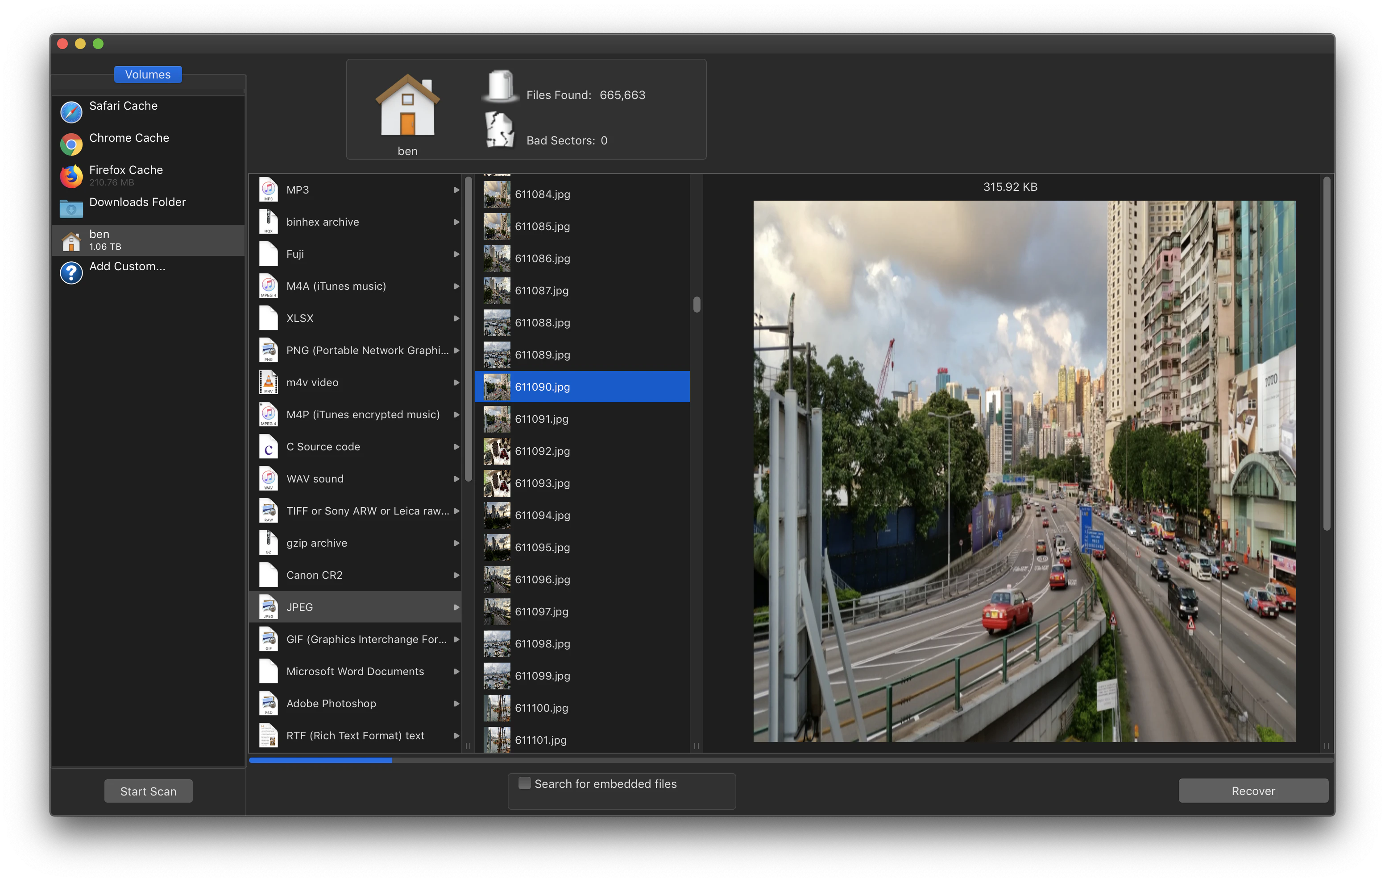The width and height of the screenshot is (1385, 882).
Task: Select the M4A iTunes music icon
Action: [268, 286]
